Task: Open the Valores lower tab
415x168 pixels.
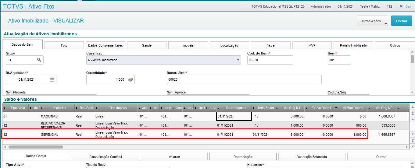Action: (x=174, y=157)
